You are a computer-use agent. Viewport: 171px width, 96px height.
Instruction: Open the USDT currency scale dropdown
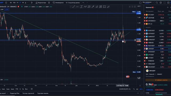pos(139,6)
